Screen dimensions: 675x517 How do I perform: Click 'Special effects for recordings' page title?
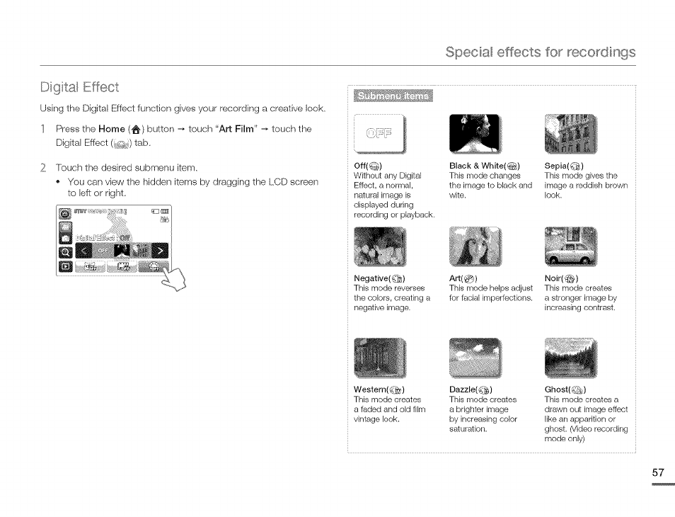[x=541, y=52]
